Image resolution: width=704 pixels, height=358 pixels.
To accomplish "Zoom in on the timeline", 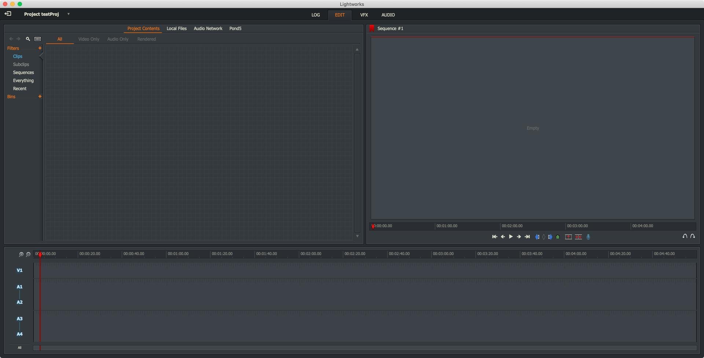I will tap(21, 254).
